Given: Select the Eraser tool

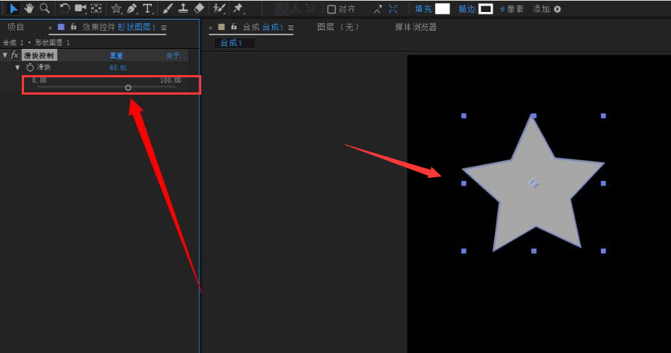Looking at the screenshot, I should click(199, 8).
